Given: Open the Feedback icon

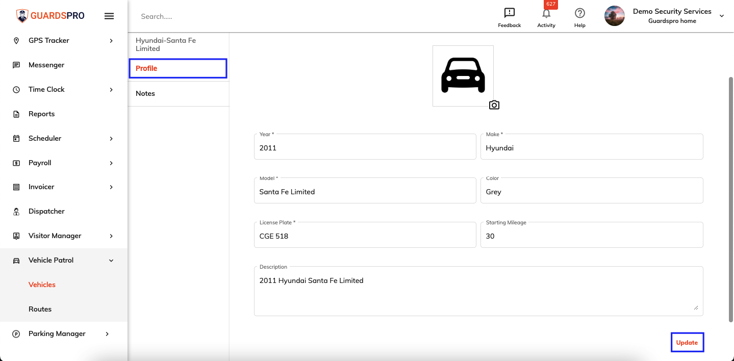Looking at the screenshot, I should [x=509, y=13].
